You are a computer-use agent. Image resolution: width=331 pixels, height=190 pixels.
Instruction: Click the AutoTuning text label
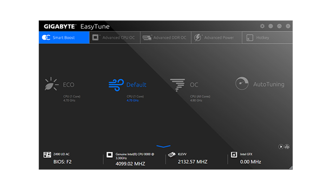268,84
